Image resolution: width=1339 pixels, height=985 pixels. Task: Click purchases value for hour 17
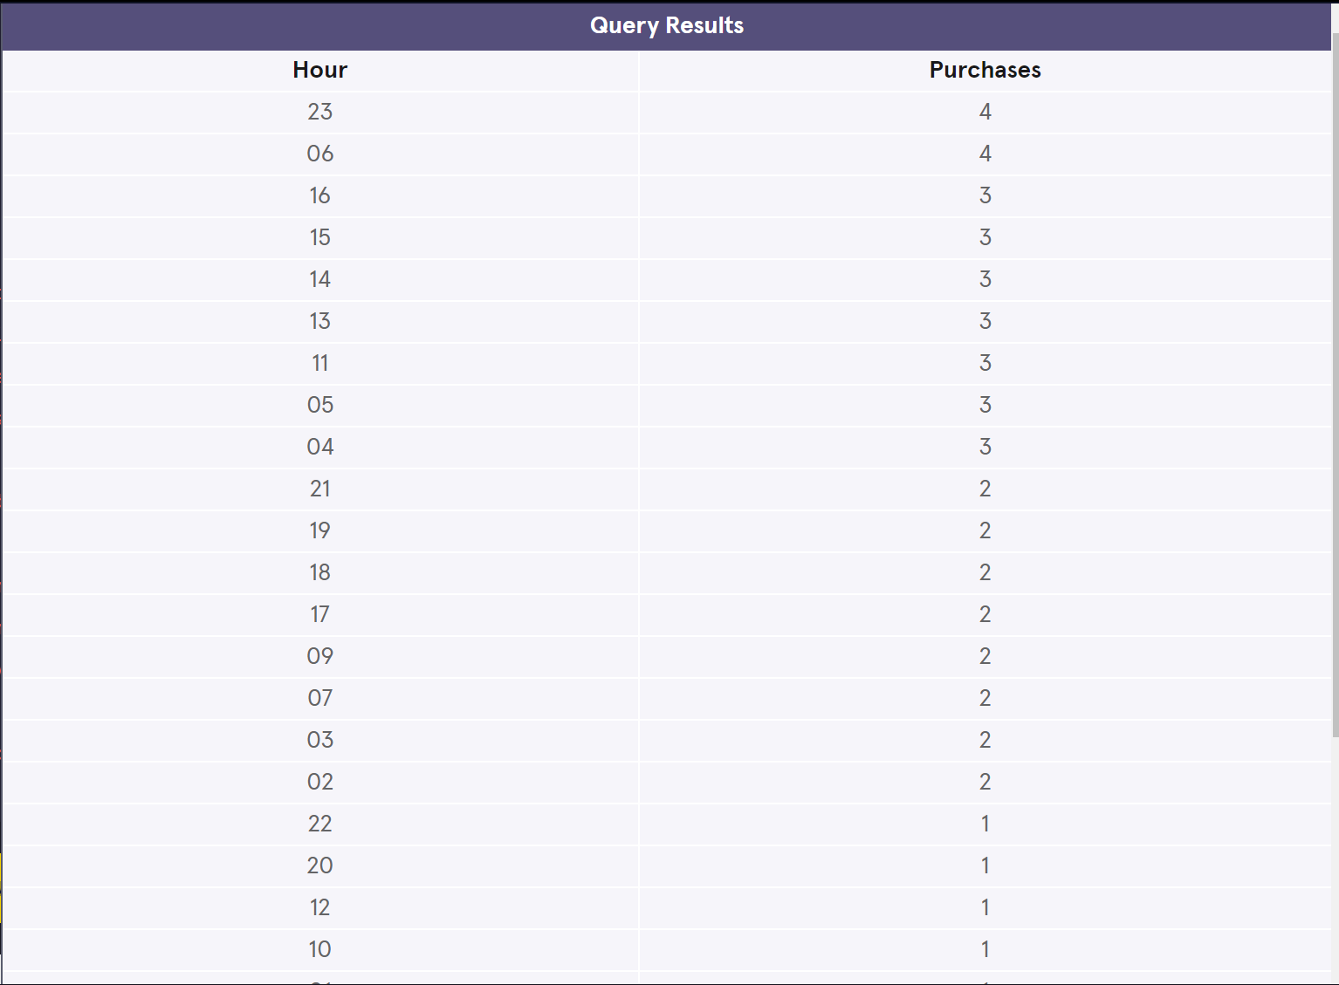(985, 615)
